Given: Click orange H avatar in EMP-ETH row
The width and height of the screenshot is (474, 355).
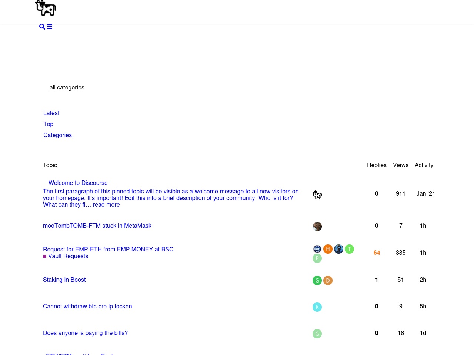Looking at the screenshot, I should coord(328,249).
